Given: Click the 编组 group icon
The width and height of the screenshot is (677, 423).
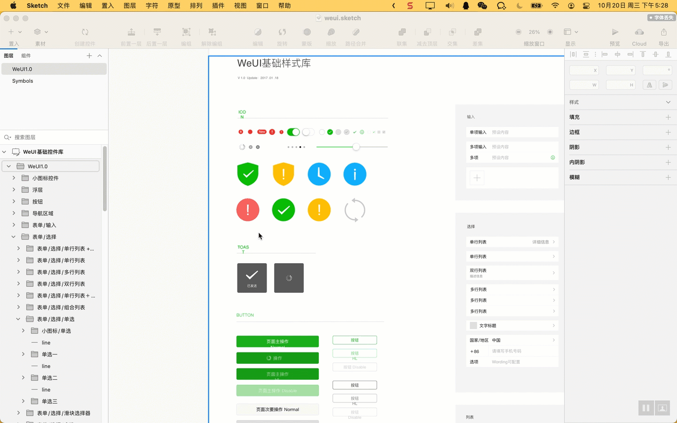Looking at the screenshot, I should pos(186,32).
